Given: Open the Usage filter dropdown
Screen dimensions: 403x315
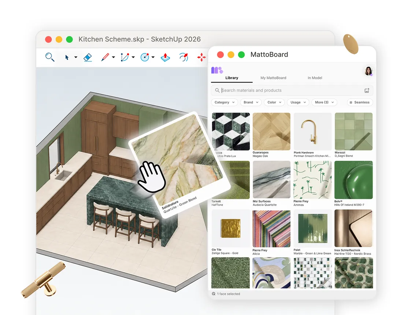Looking at the screenshot, I should [x=298, y=102].
